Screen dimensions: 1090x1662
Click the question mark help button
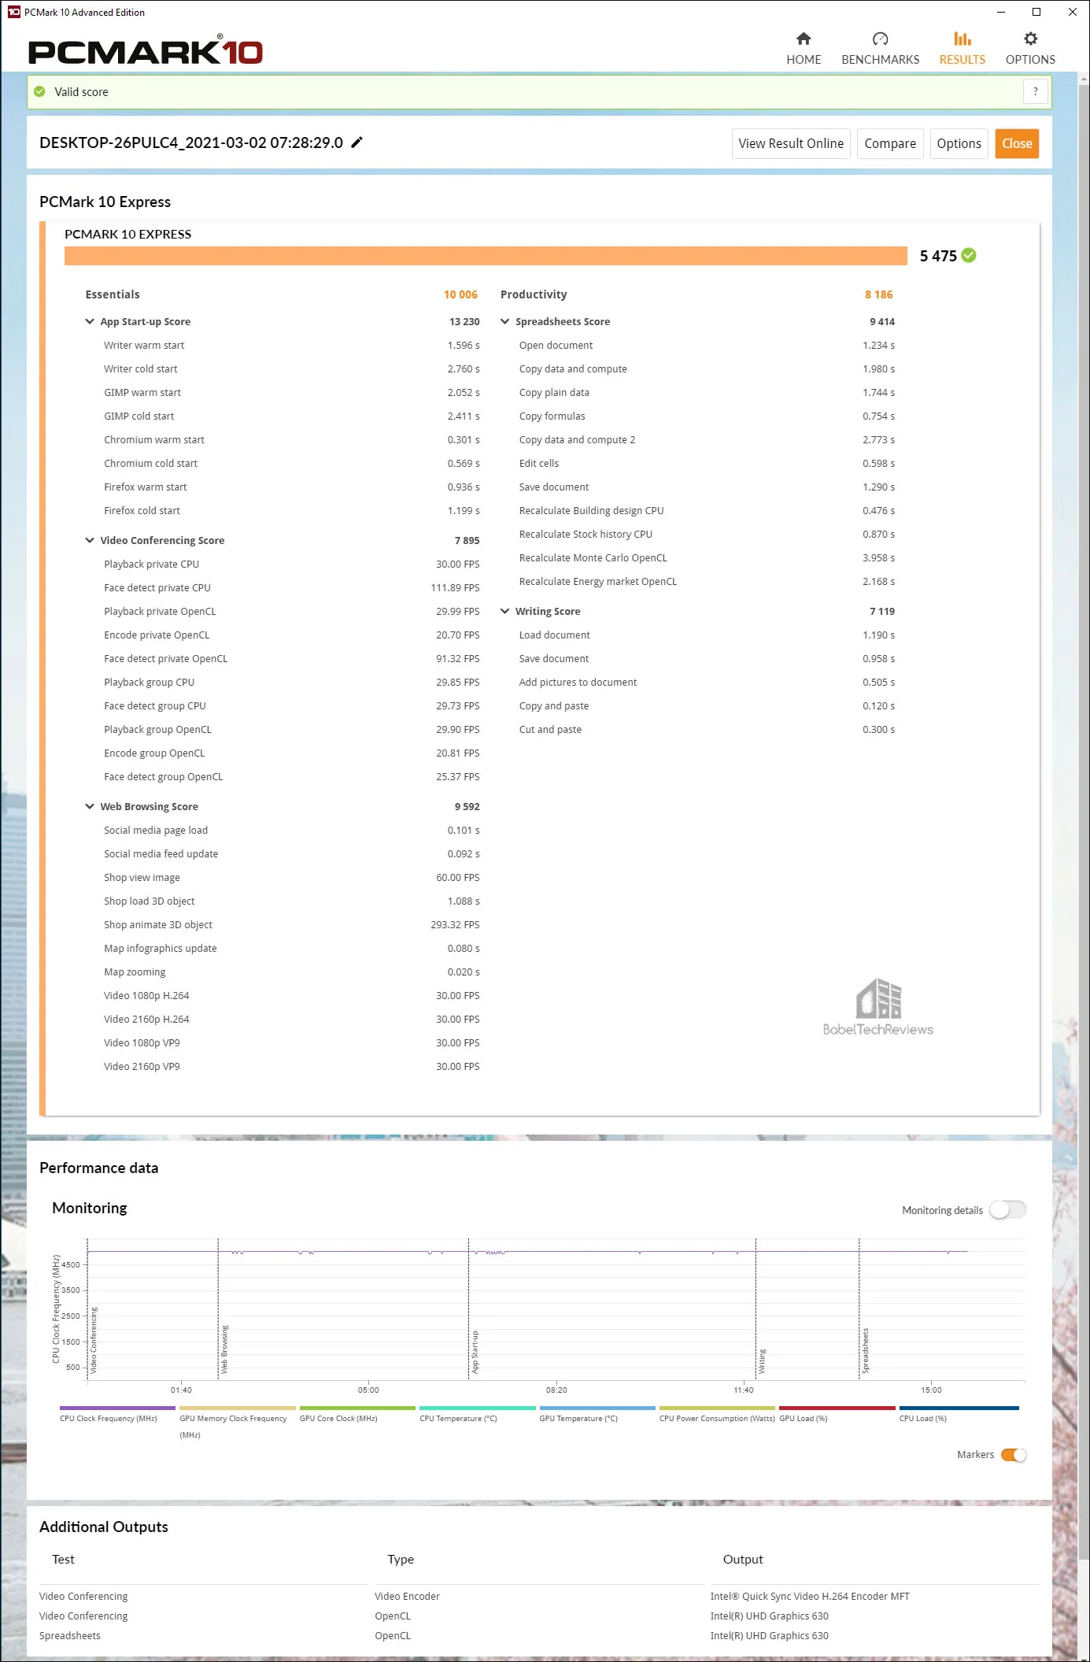tap(1035, 91)
